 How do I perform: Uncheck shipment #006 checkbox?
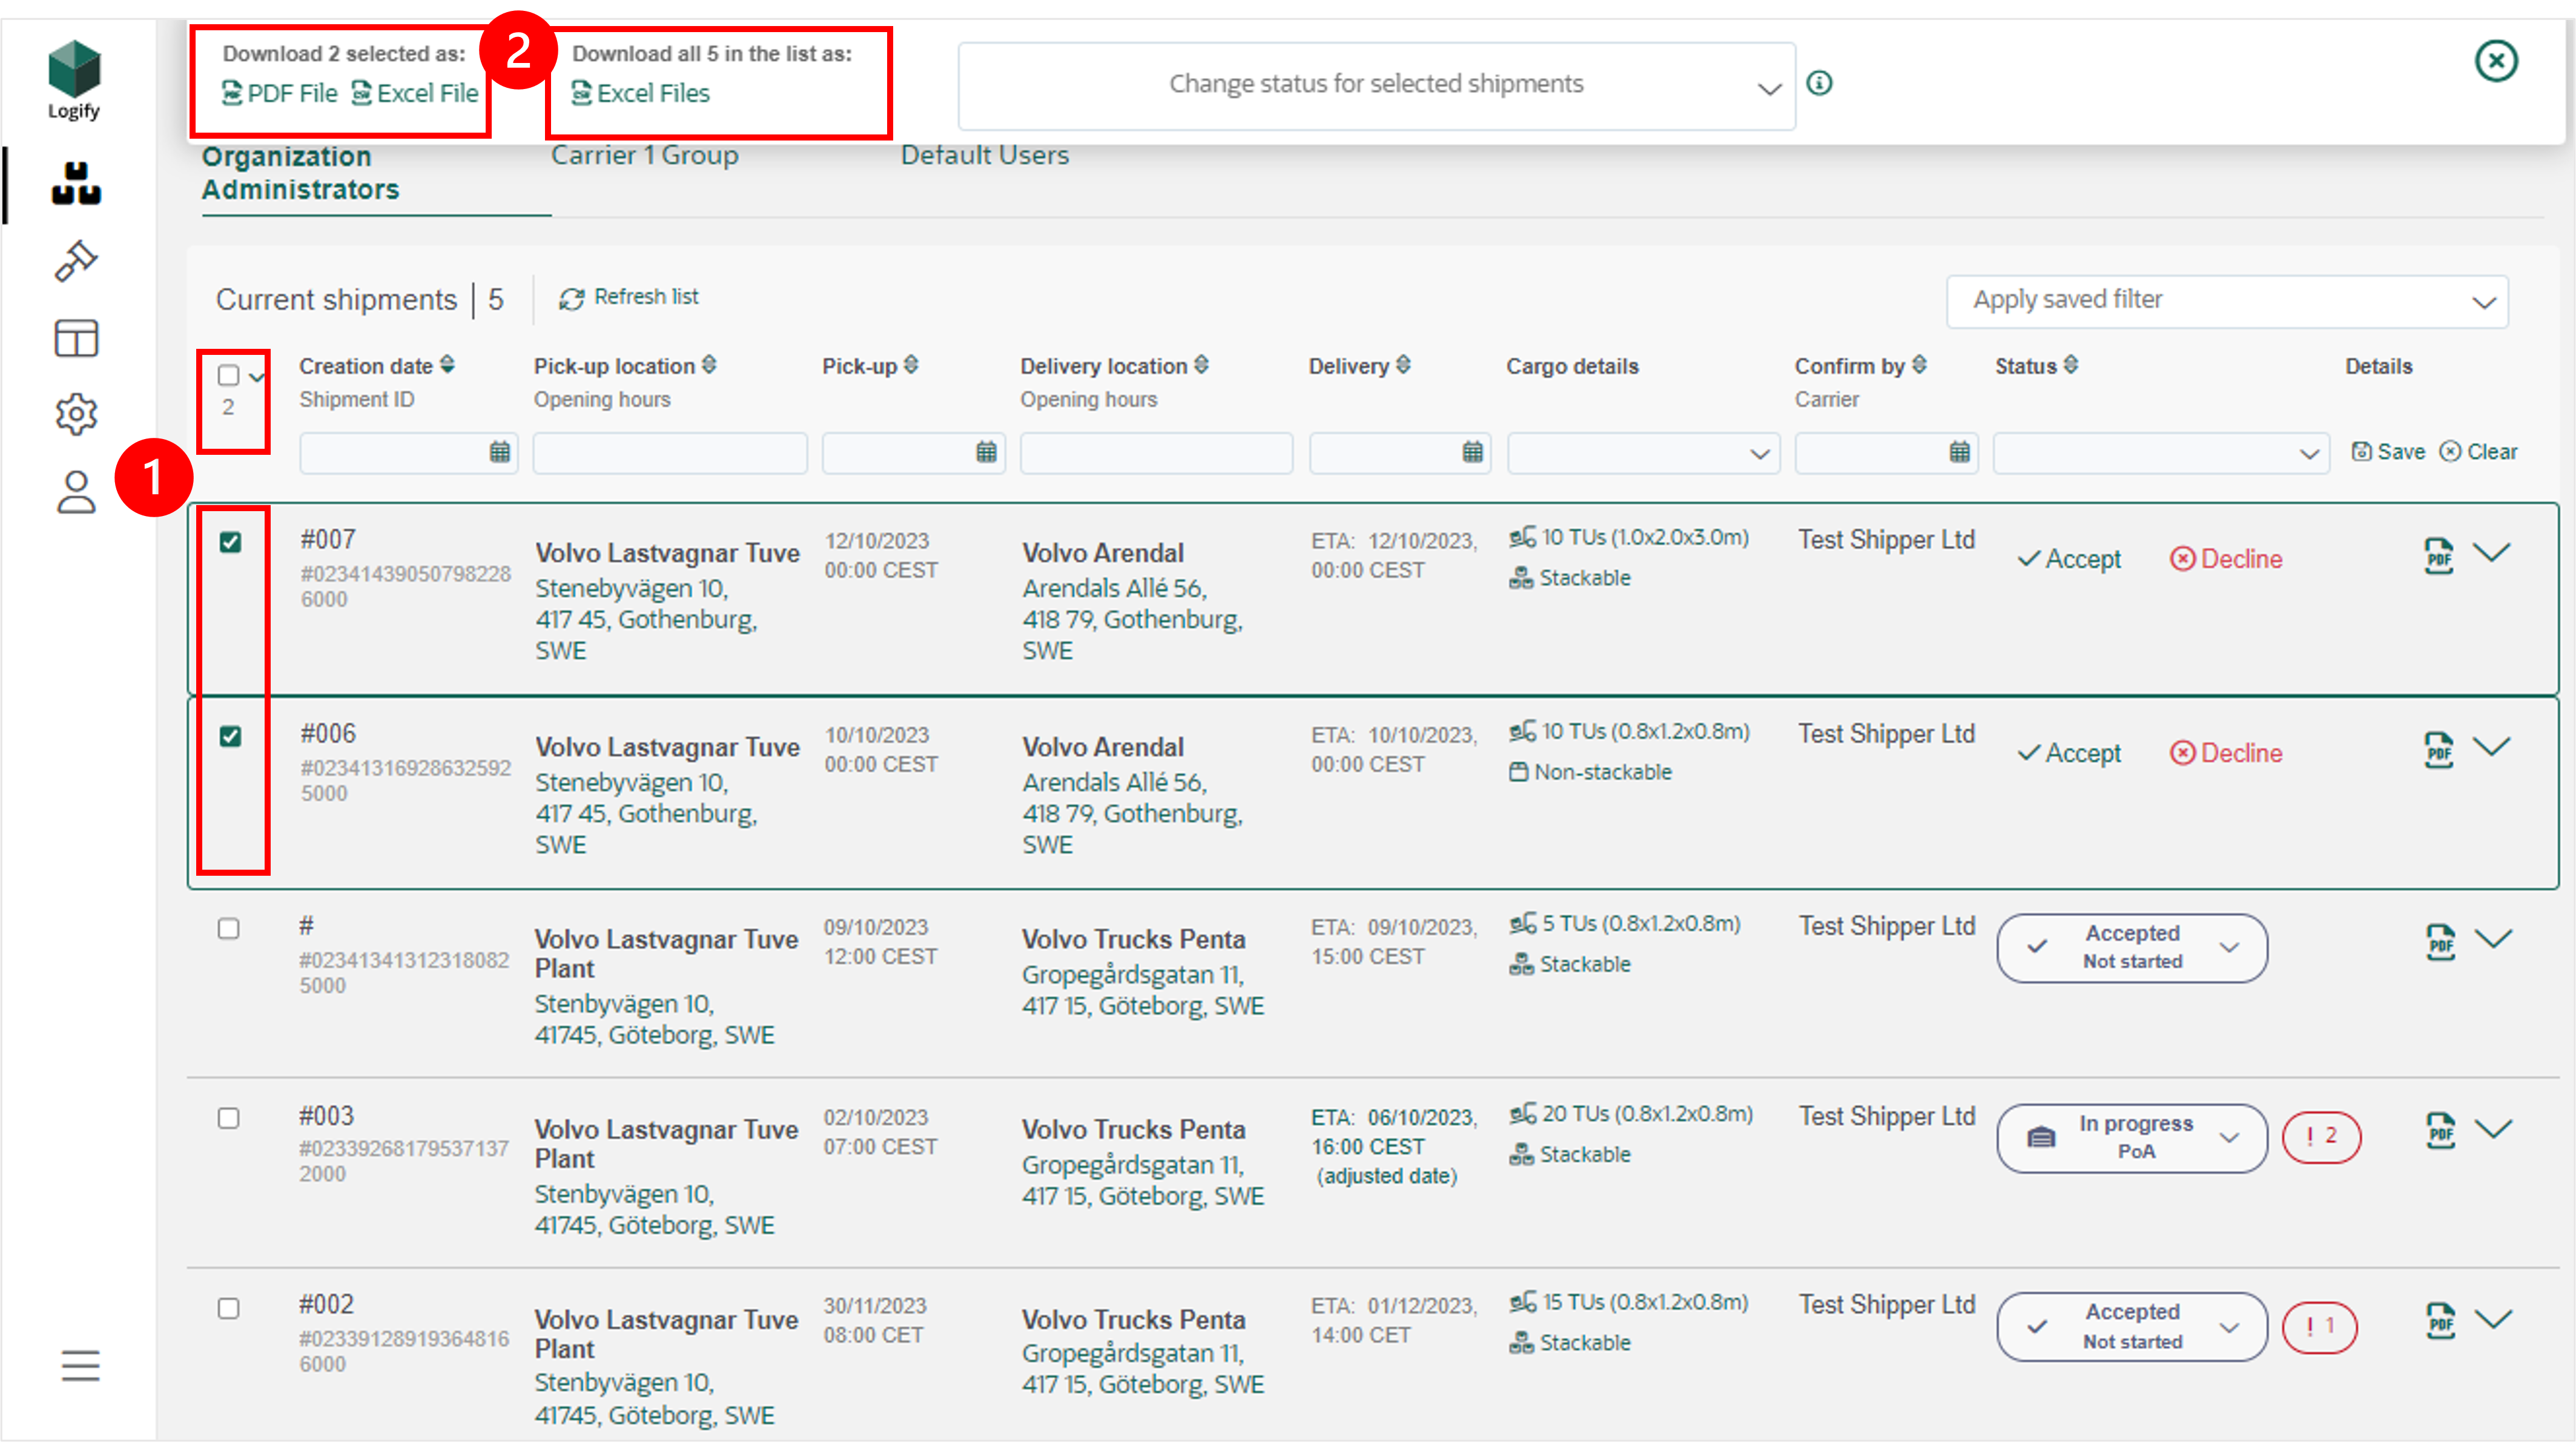click(230, 736)
